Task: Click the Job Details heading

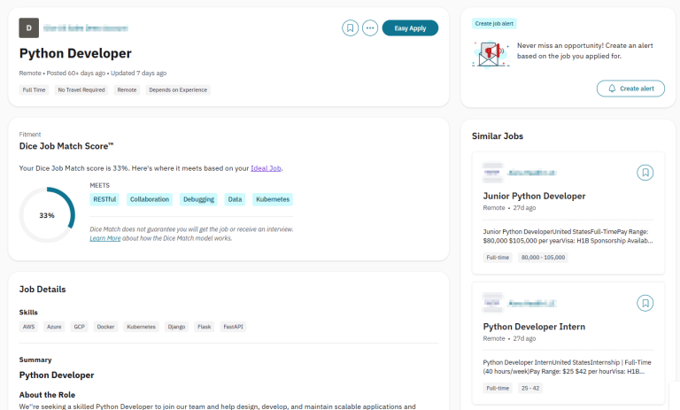Action: [x=42, y=290]
